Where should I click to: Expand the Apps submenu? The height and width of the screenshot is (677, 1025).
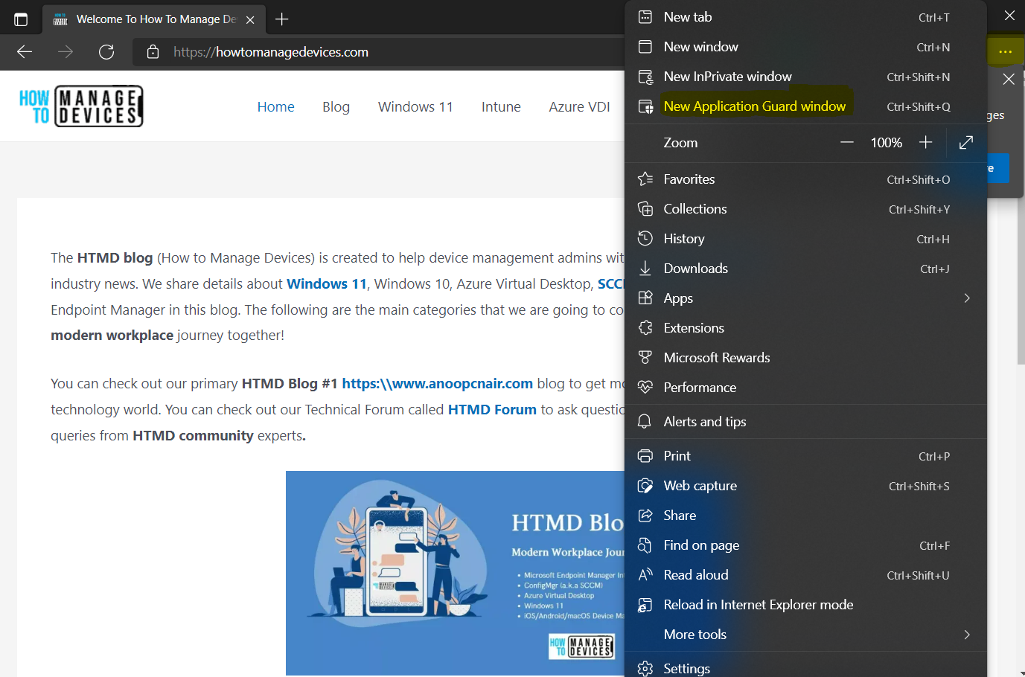point(677,298)
